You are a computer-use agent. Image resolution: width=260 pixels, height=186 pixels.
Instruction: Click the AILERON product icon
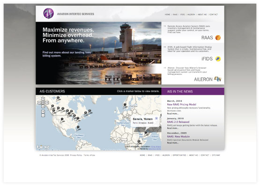pos(218,79)
